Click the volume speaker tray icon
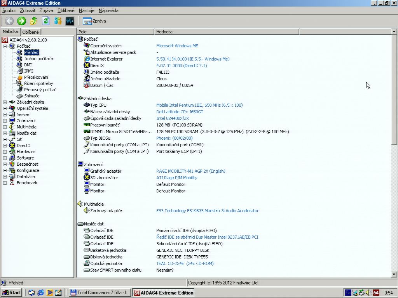Image resolution: width=398 pixels, height=298 pixels. tap(369, 293)
